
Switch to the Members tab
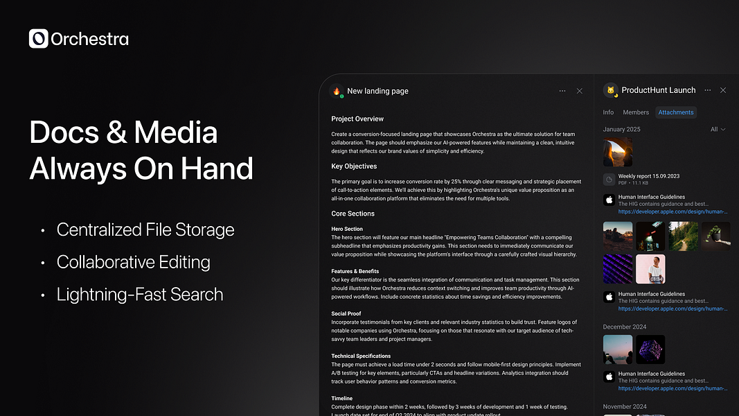(x=636, y=112)
